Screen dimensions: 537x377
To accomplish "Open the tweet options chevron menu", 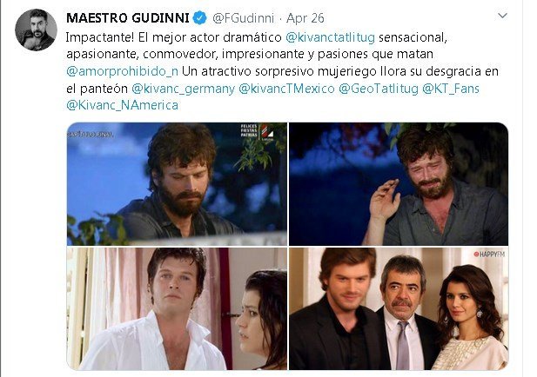I will (502, 16).
